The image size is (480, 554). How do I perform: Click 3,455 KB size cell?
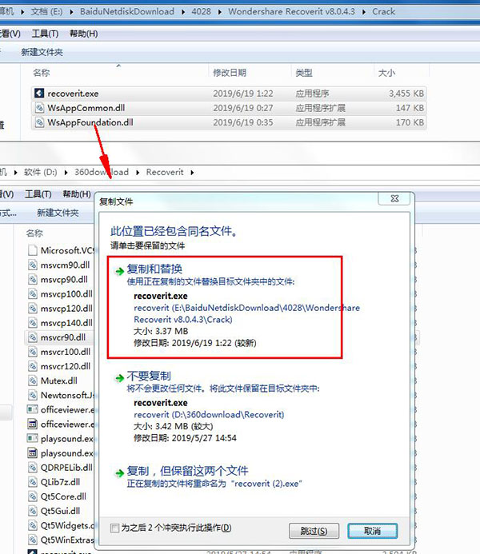[x=406, y=94]
